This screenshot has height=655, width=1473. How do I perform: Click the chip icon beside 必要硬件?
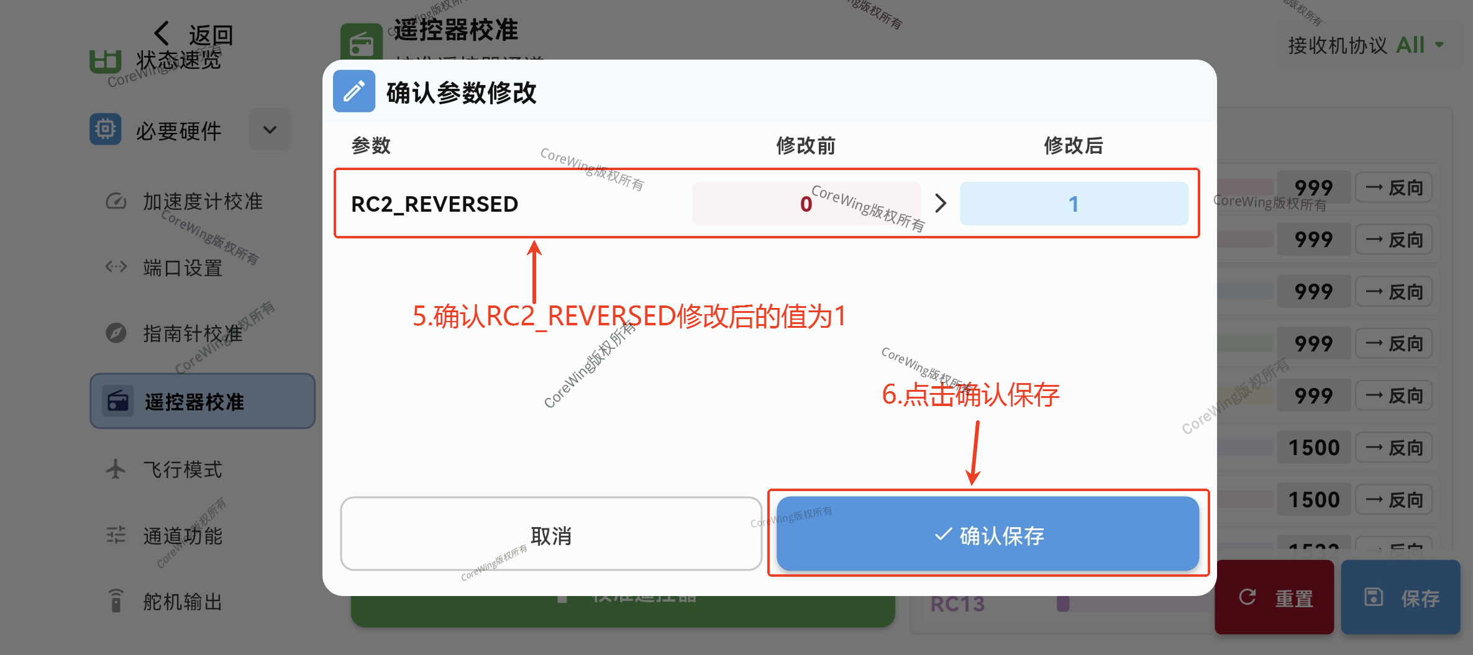pyautogui.click(x=106, y=130)
